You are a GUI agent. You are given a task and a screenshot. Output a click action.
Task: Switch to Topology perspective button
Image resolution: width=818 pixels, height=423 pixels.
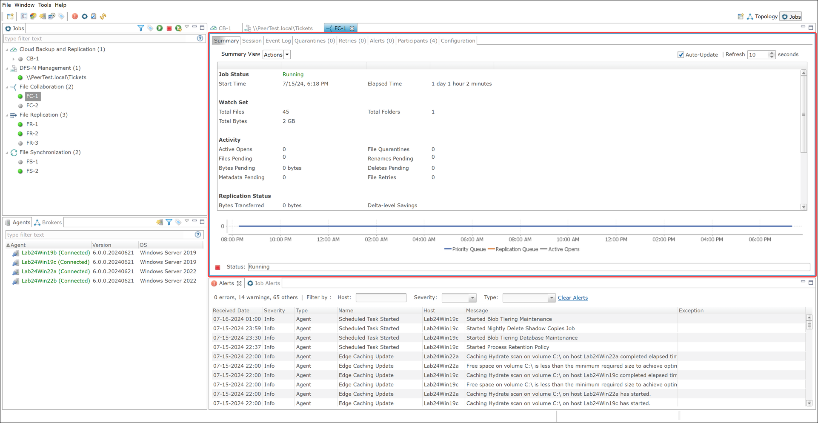click(x=762, y=17)
